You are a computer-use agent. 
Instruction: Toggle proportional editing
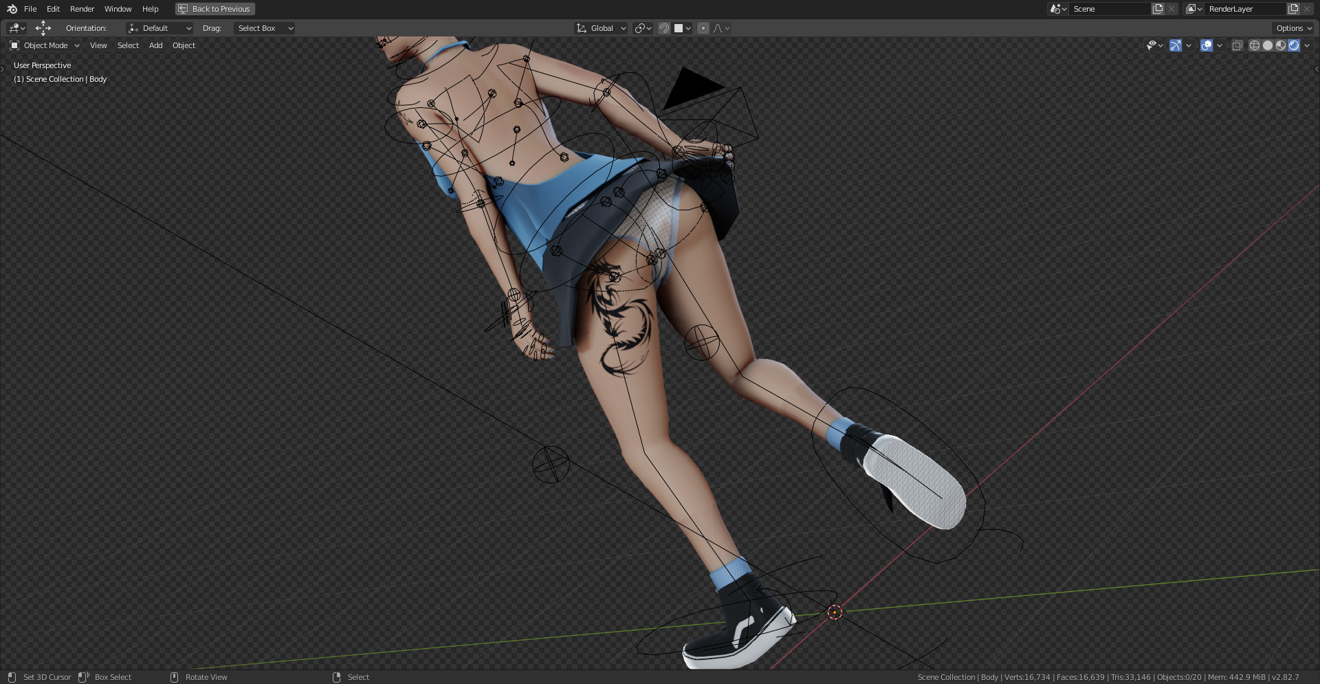click(x=703, y=28)
